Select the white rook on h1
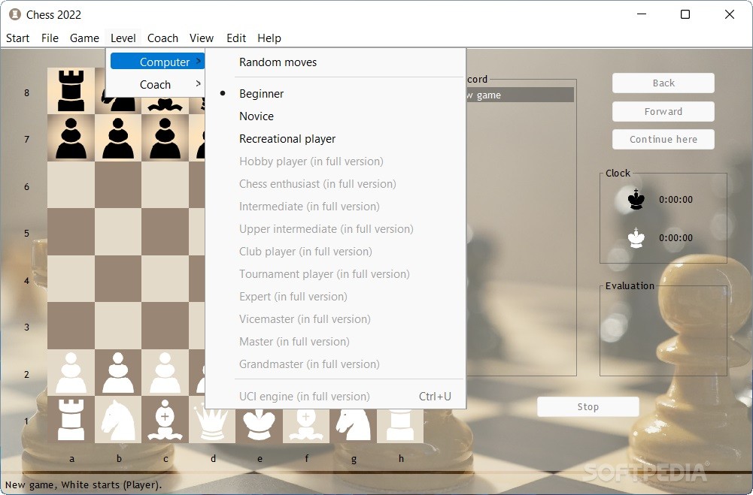Viewport: 753px width, 495px height. click(x=400, y=424)
